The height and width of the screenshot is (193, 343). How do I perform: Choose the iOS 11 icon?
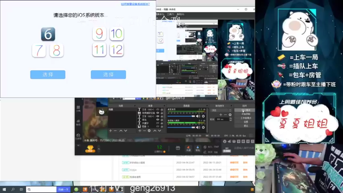99,50
